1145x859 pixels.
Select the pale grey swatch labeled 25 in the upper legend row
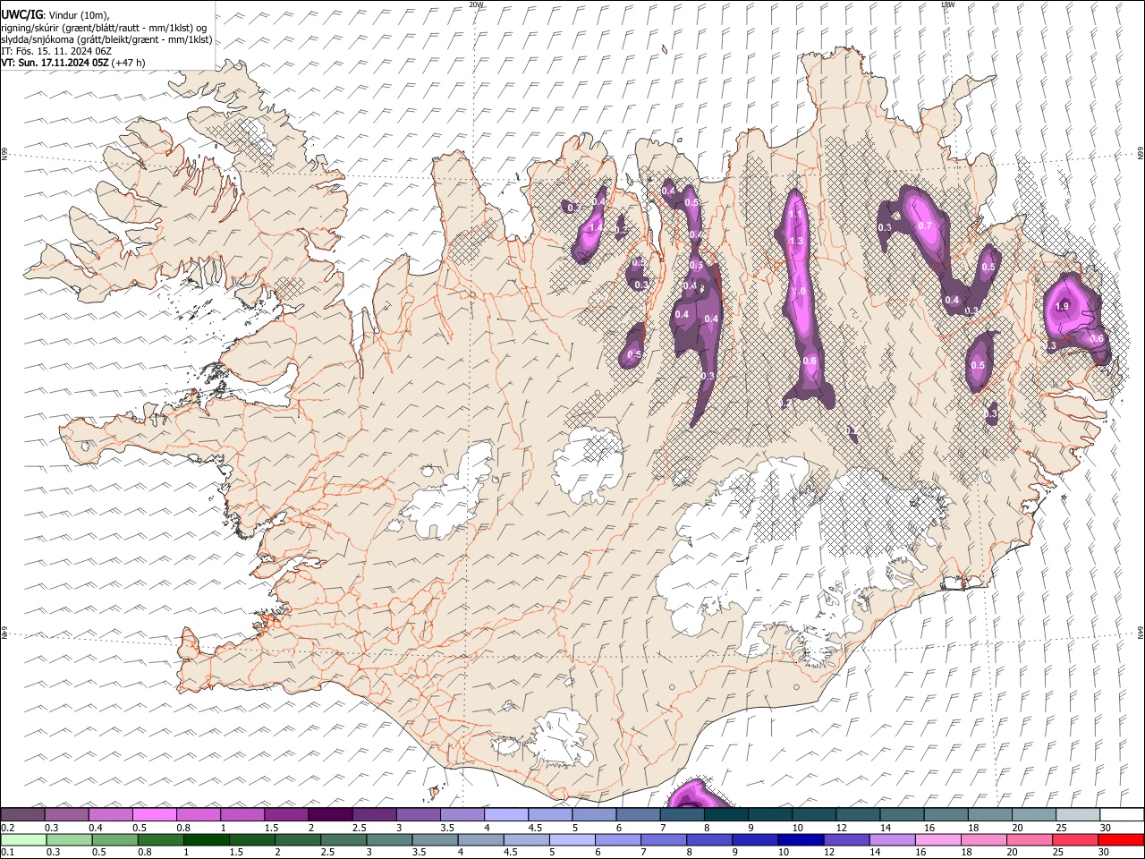pos(1078,815)
